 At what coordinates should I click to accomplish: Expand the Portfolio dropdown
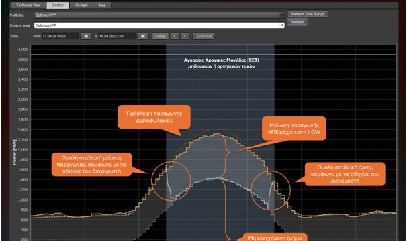[282, 15]
